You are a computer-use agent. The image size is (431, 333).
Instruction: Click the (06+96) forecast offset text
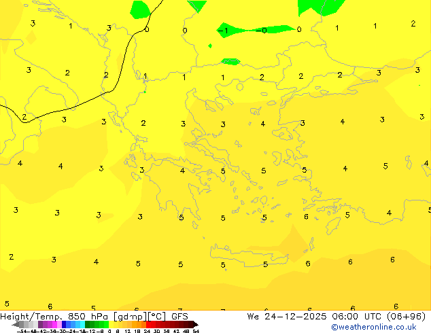pos(407,317)
